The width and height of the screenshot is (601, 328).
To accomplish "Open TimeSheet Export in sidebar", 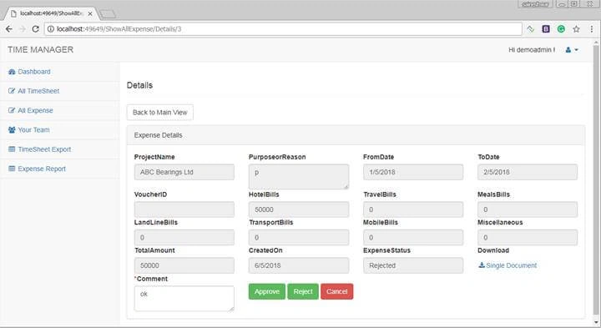I will 44,149.
